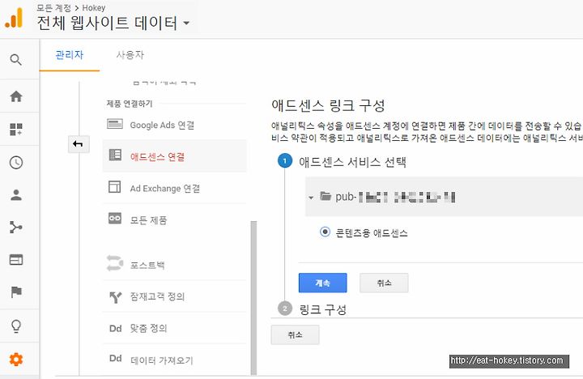Open Realtime reports clock icon
The image size is (583, 379).
16,163
